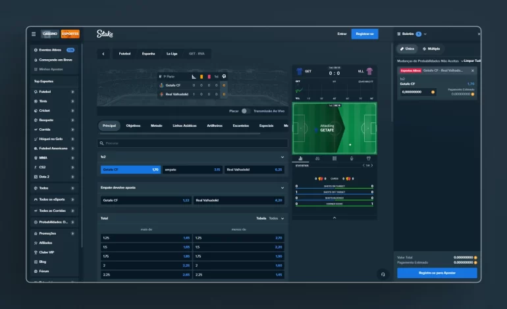This screenshot has width=507, height=309.
Task: Click the Promoções gift icon
Action: 36,233
